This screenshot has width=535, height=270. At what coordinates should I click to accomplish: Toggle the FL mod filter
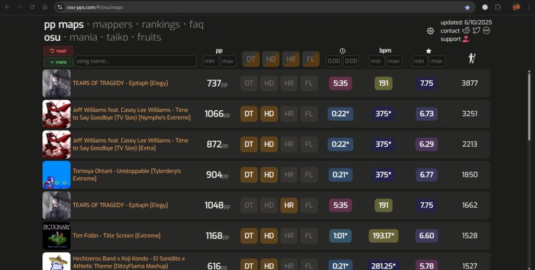click(x=311, y=60)
